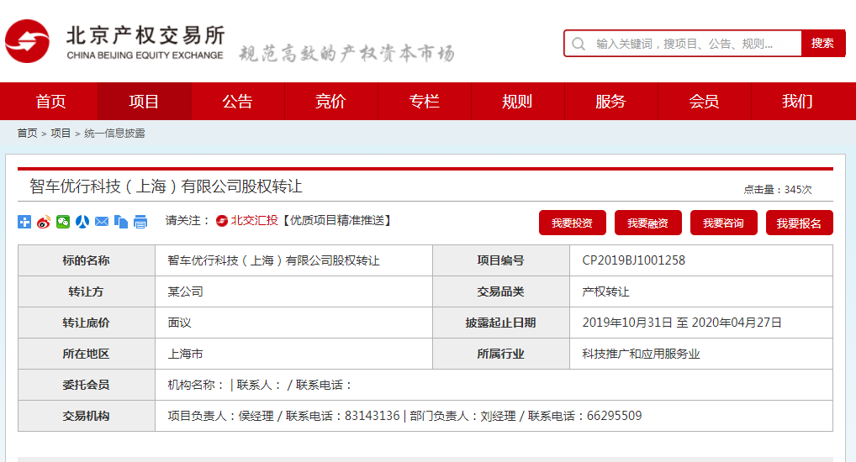Share page to Sina Weibo

(x=44, y=222)
